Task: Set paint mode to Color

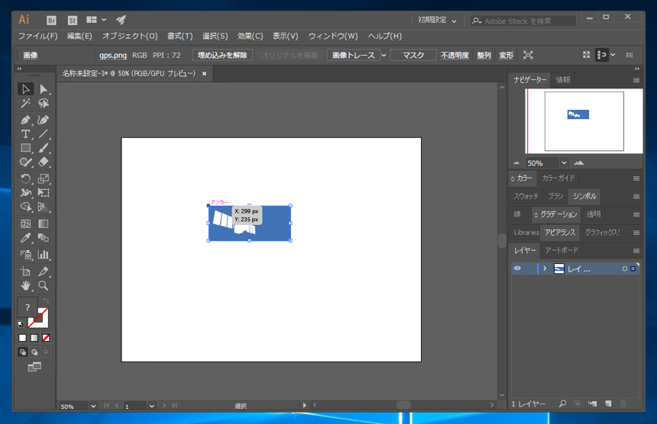Action: [x=23, y=338]
